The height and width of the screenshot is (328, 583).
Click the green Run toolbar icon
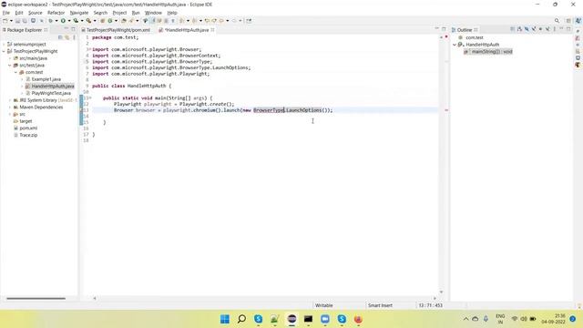[63, 21]
